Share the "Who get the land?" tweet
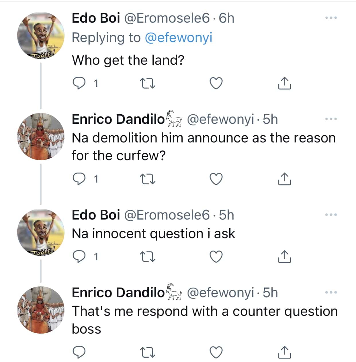 pos(285,83)
